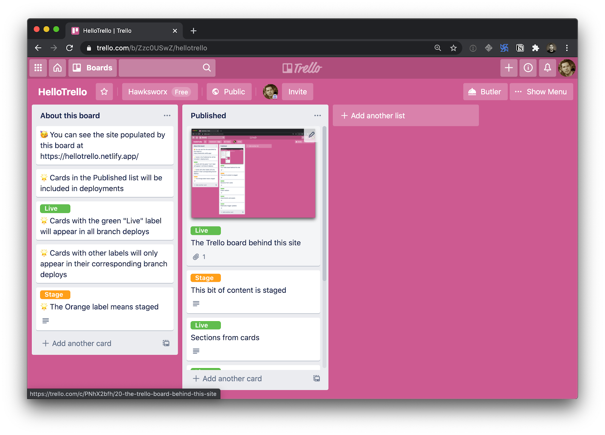The height and width of the screenshot is (435, 605).
Task: Open Chrome profile avatar
Action: point(551,48)
